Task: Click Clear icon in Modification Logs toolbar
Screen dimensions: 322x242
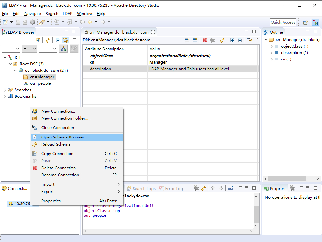Action: [196, 188]
